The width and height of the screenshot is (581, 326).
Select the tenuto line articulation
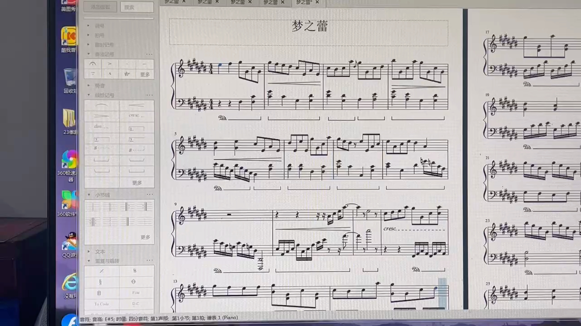(x=144, y=64)
